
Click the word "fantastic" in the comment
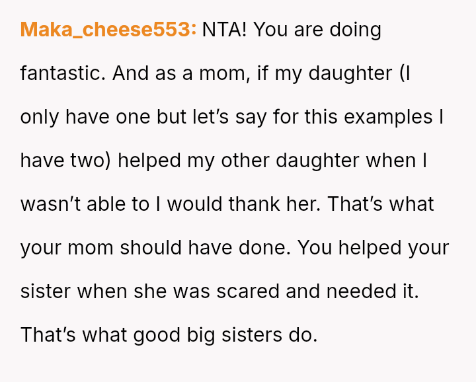[x=62, y=73]
